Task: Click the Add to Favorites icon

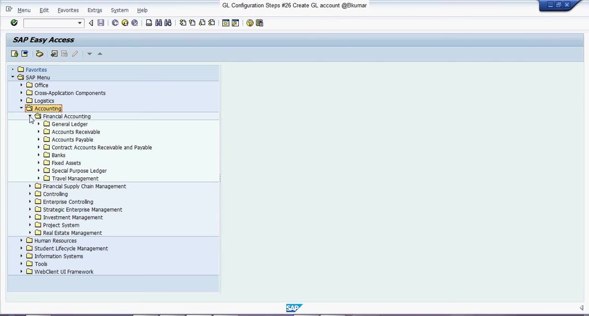Action: click(x=54, y=54)
